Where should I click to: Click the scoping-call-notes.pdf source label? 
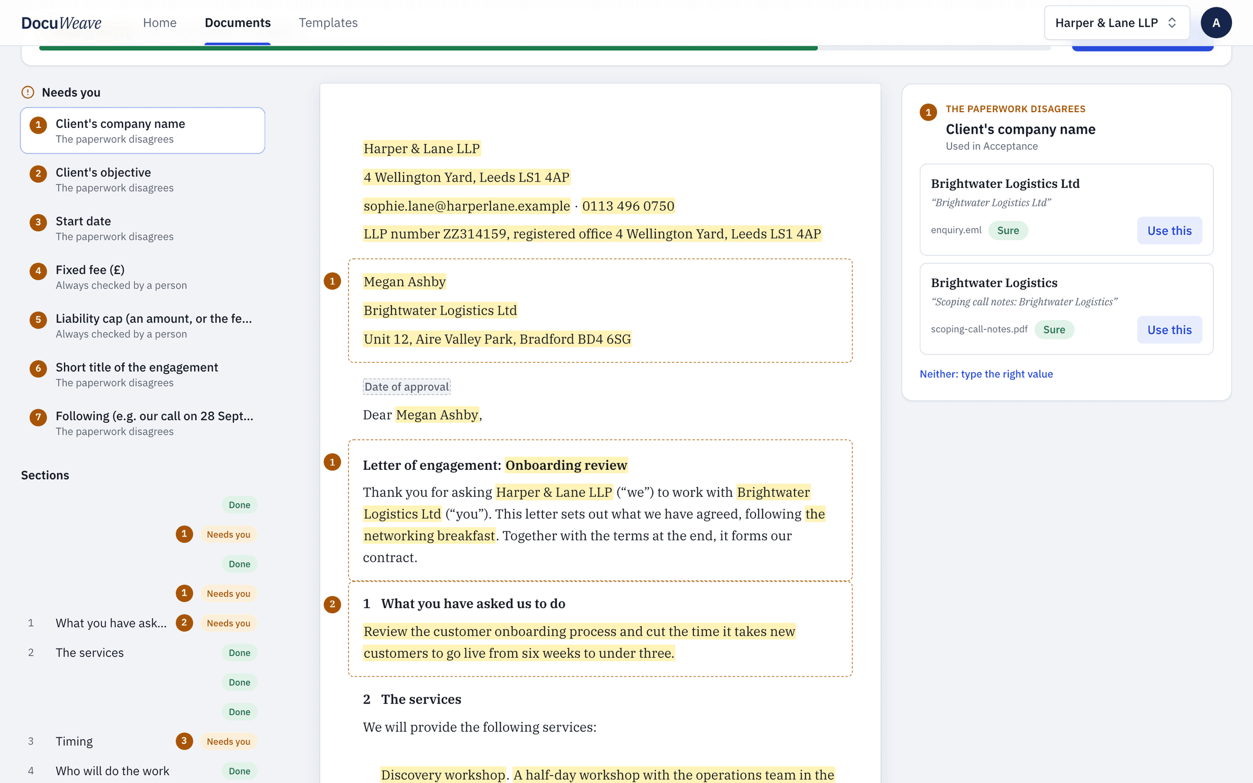click(x=979, y=329)
